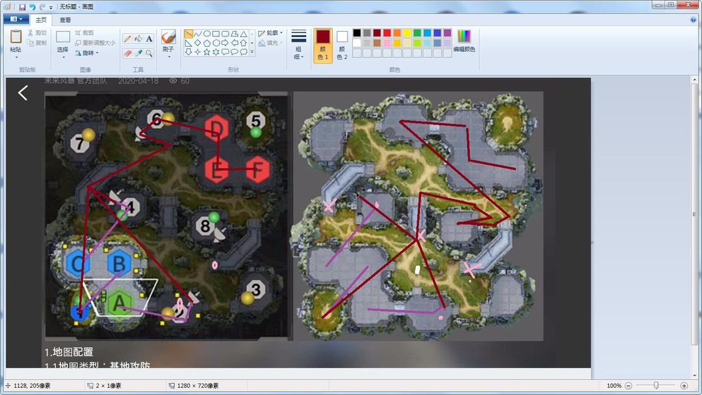Activate the Color 2 (颜色2) button
Image resolution: width=702 pixels, height=395 pixels.
[x=342, y=45]
